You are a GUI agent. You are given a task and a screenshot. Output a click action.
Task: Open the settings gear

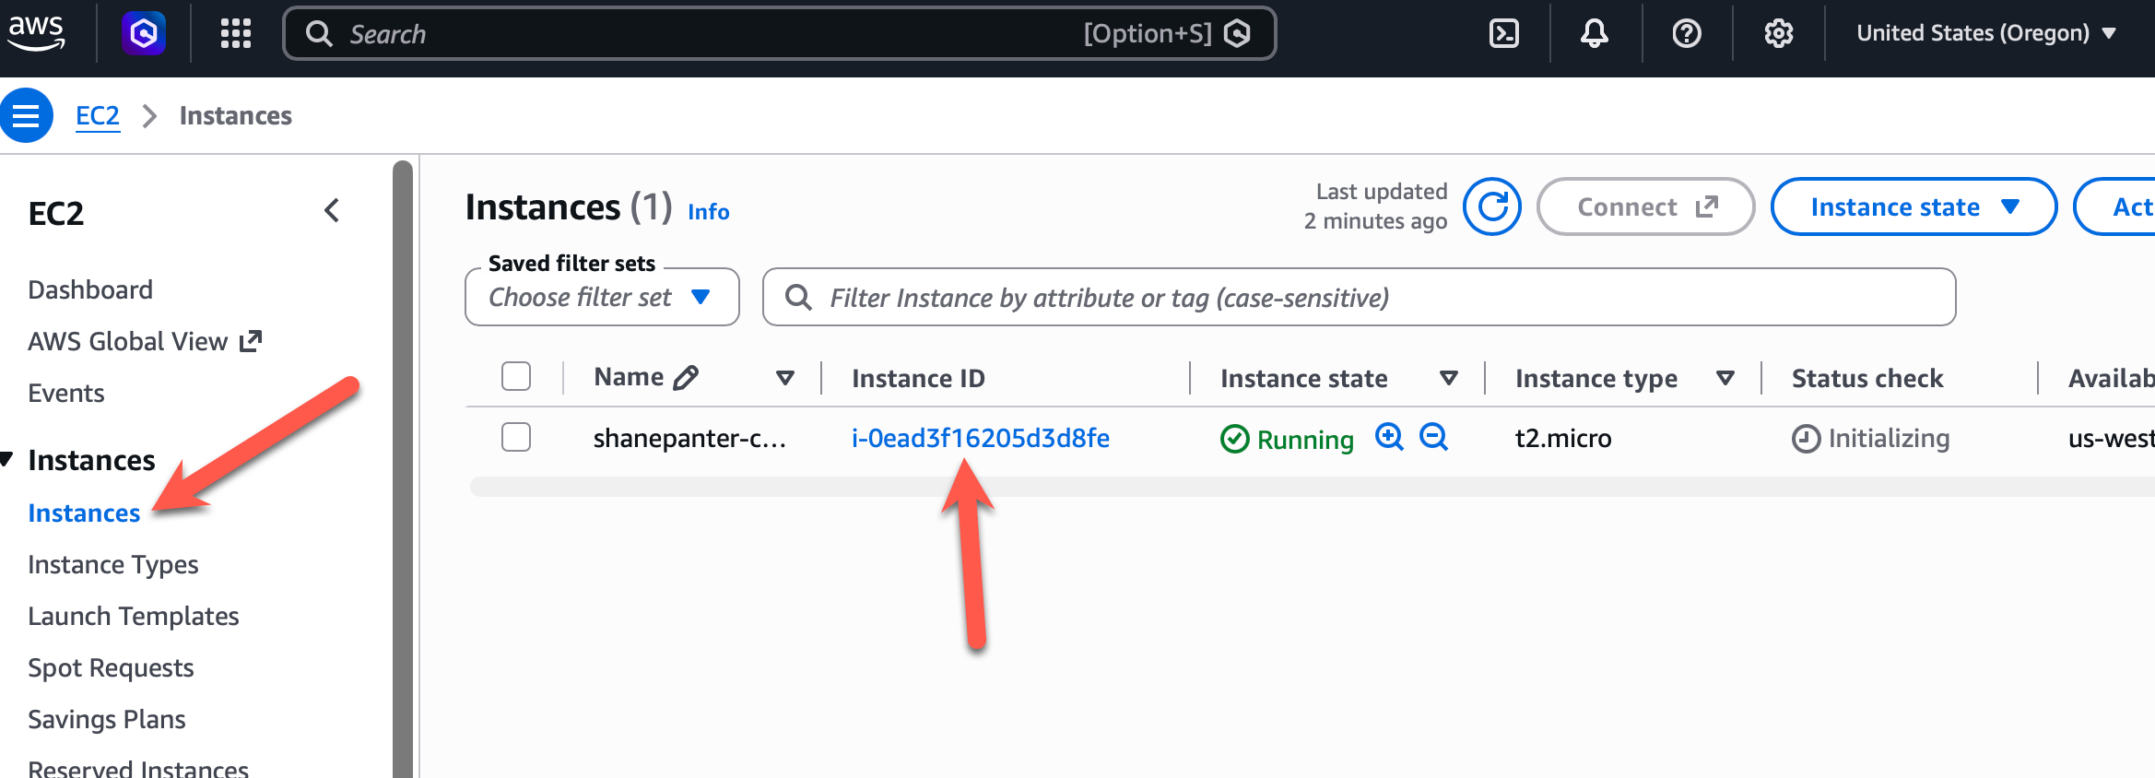coord(1779,34)
